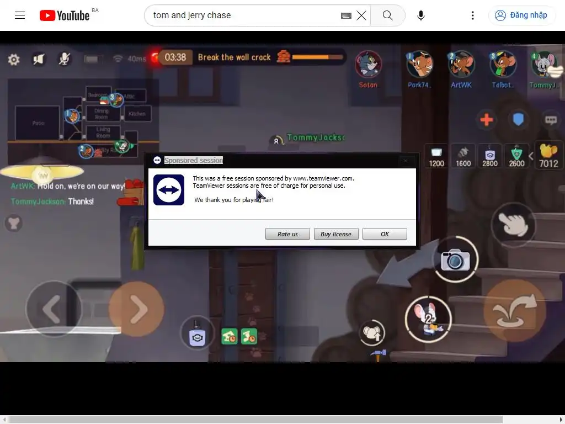
Task: Open the YouTube hamburger guide menu
Action: (x=20, y=15)
